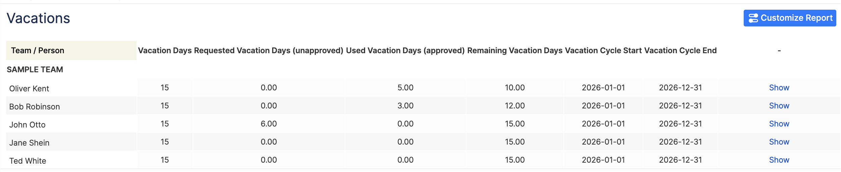Click the Team / Person column header

tap(38, 51)
